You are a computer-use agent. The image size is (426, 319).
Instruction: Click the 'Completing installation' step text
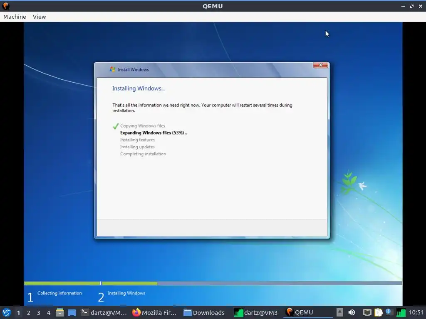click(x=143, y=154)
